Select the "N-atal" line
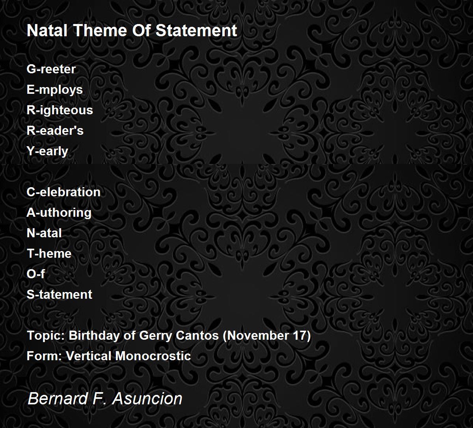The height and width of the screenshot is (428, 473). (44, 233)
